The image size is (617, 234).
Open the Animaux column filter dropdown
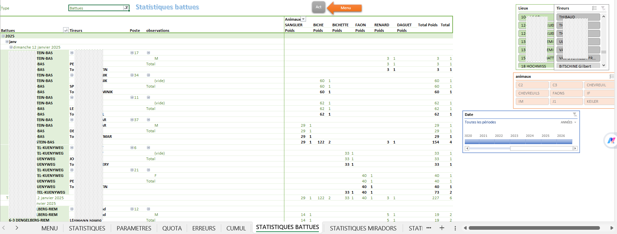303,19
